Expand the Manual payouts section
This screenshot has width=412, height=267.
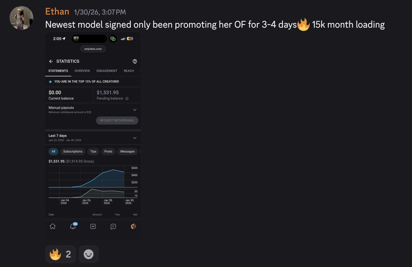[x=135, y=110]
